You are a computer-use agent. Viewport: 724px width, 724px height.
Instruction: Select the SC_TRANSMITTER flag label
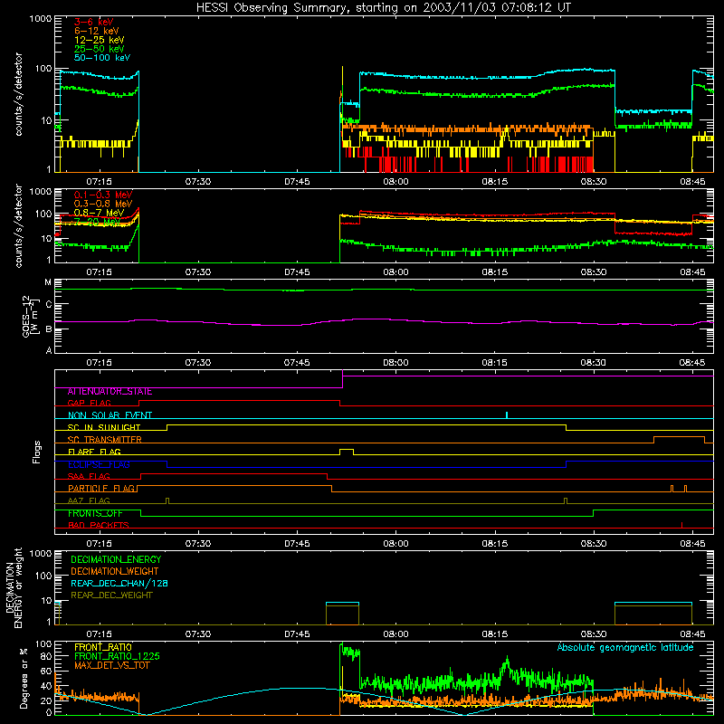point(104,439)
